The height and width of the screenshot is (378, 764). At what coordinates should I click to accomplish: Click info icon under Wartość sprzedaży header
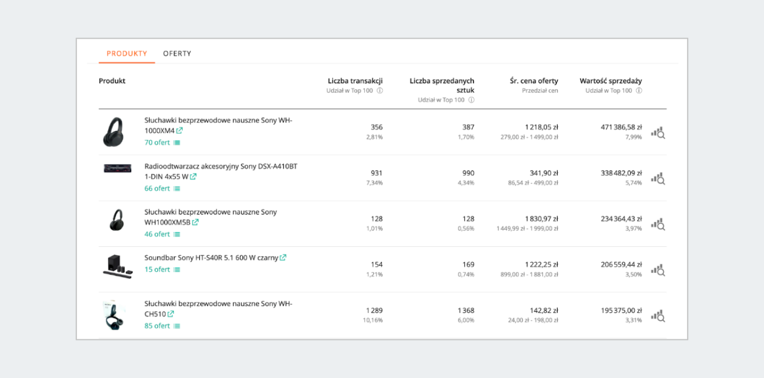pos(639,90)
